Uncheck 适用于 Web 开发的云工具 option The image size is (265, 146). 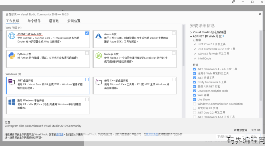195,73
